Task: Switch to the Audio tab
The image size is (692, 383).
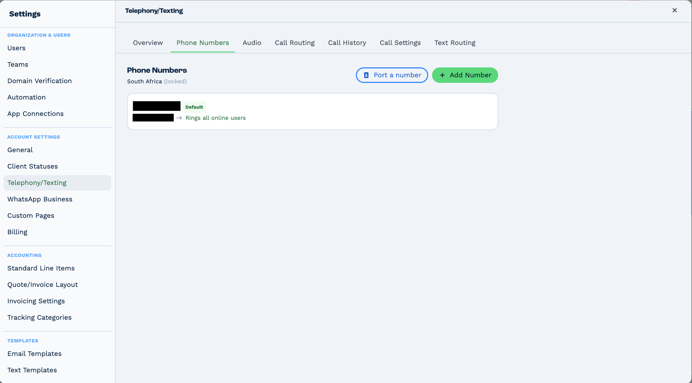Action: pyautogui.click(x=252, y=43)
